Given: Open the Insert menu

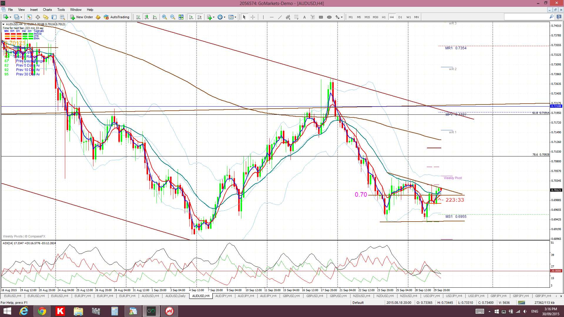Looking at the screenshot, I should (x=34, y=10).
